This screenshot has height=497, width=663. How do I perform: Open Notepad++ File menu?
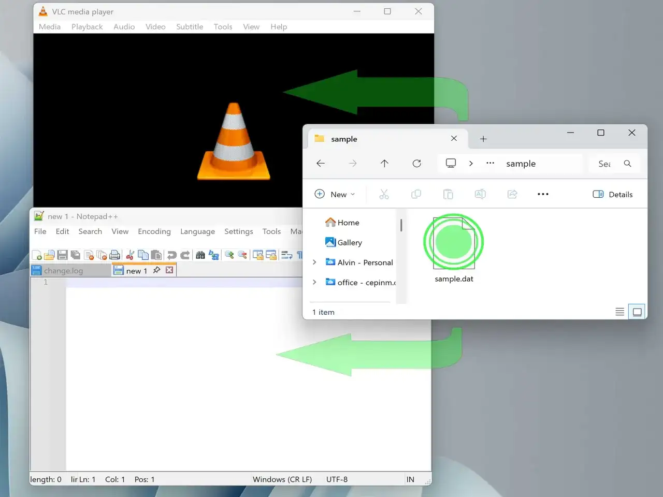click(x=40, y=231)
